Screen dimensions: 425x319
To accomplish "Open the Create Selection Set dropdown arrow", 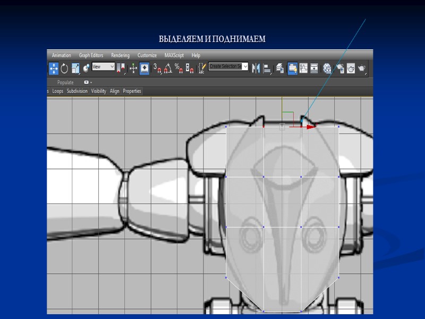I will pyautogui.click(x=245, y=66).
